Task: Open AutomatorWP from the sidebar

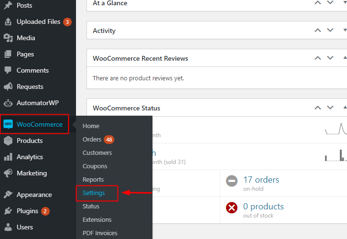Action: click(x=38, y=103)
